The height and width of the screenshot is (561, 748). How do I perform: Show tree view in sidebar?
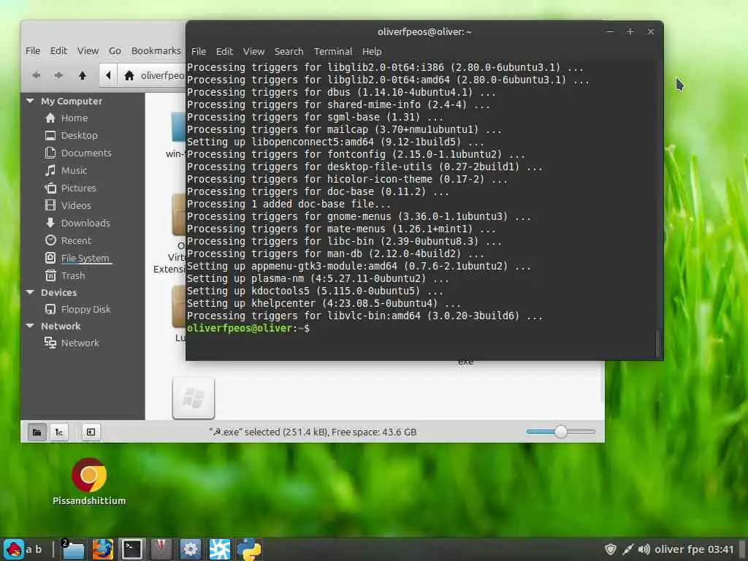[59, 432]
